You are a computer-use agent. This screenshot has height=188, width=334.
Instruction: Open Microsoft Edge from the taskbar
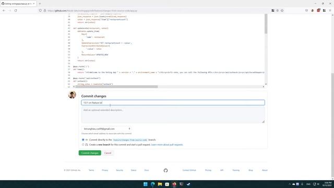pyautogui.click(x=153, y=184)
